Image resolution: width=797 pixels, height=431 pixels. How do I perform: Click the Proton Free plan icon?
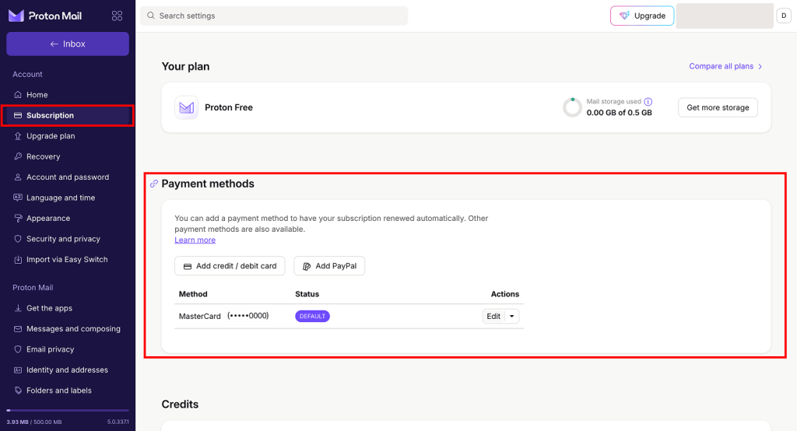coord(186,107)
